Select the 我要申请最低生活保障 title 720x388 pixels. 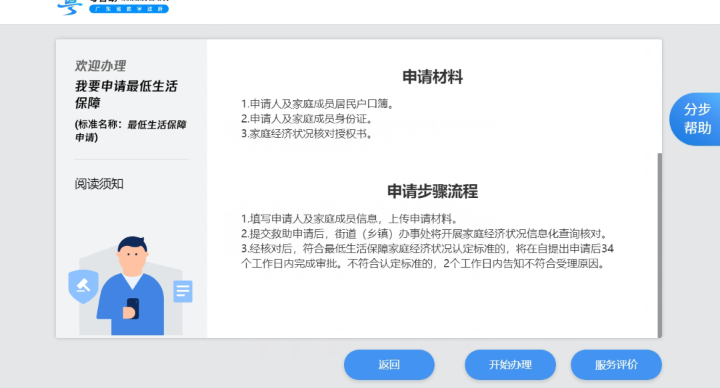click(127, 95)
